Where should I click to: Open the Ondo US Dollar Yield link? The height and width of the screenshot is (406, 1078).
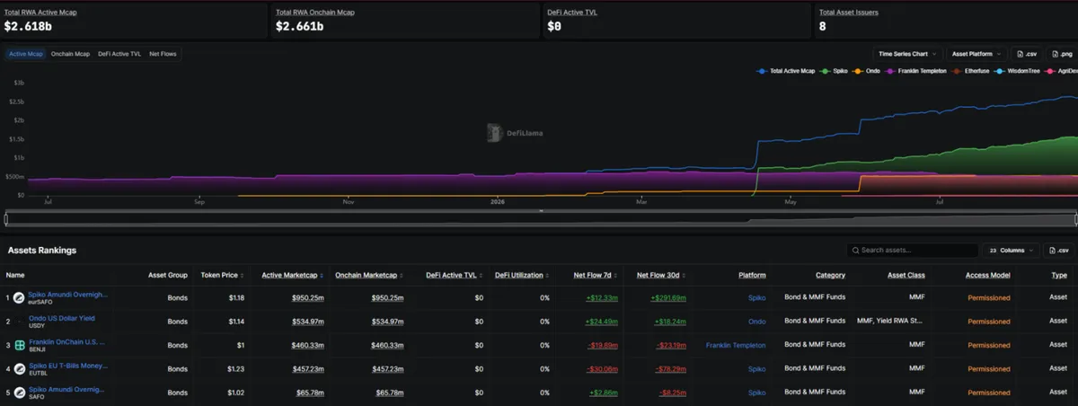(x=61, y=318)
